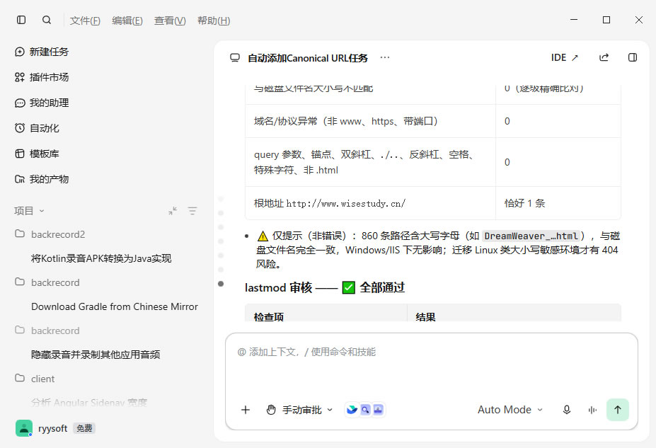Click the 免费 plan badge
Viewport: 656px width, 448px height.
pyautogui.click(x=84, y=428)
